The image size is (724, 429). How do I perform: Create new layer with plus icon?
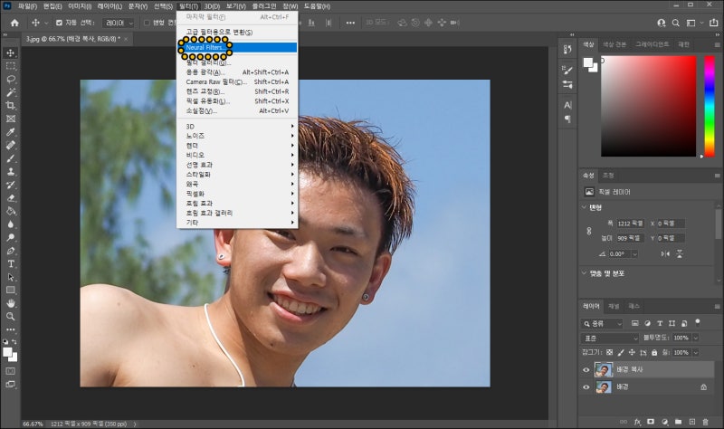coord(691,422)
